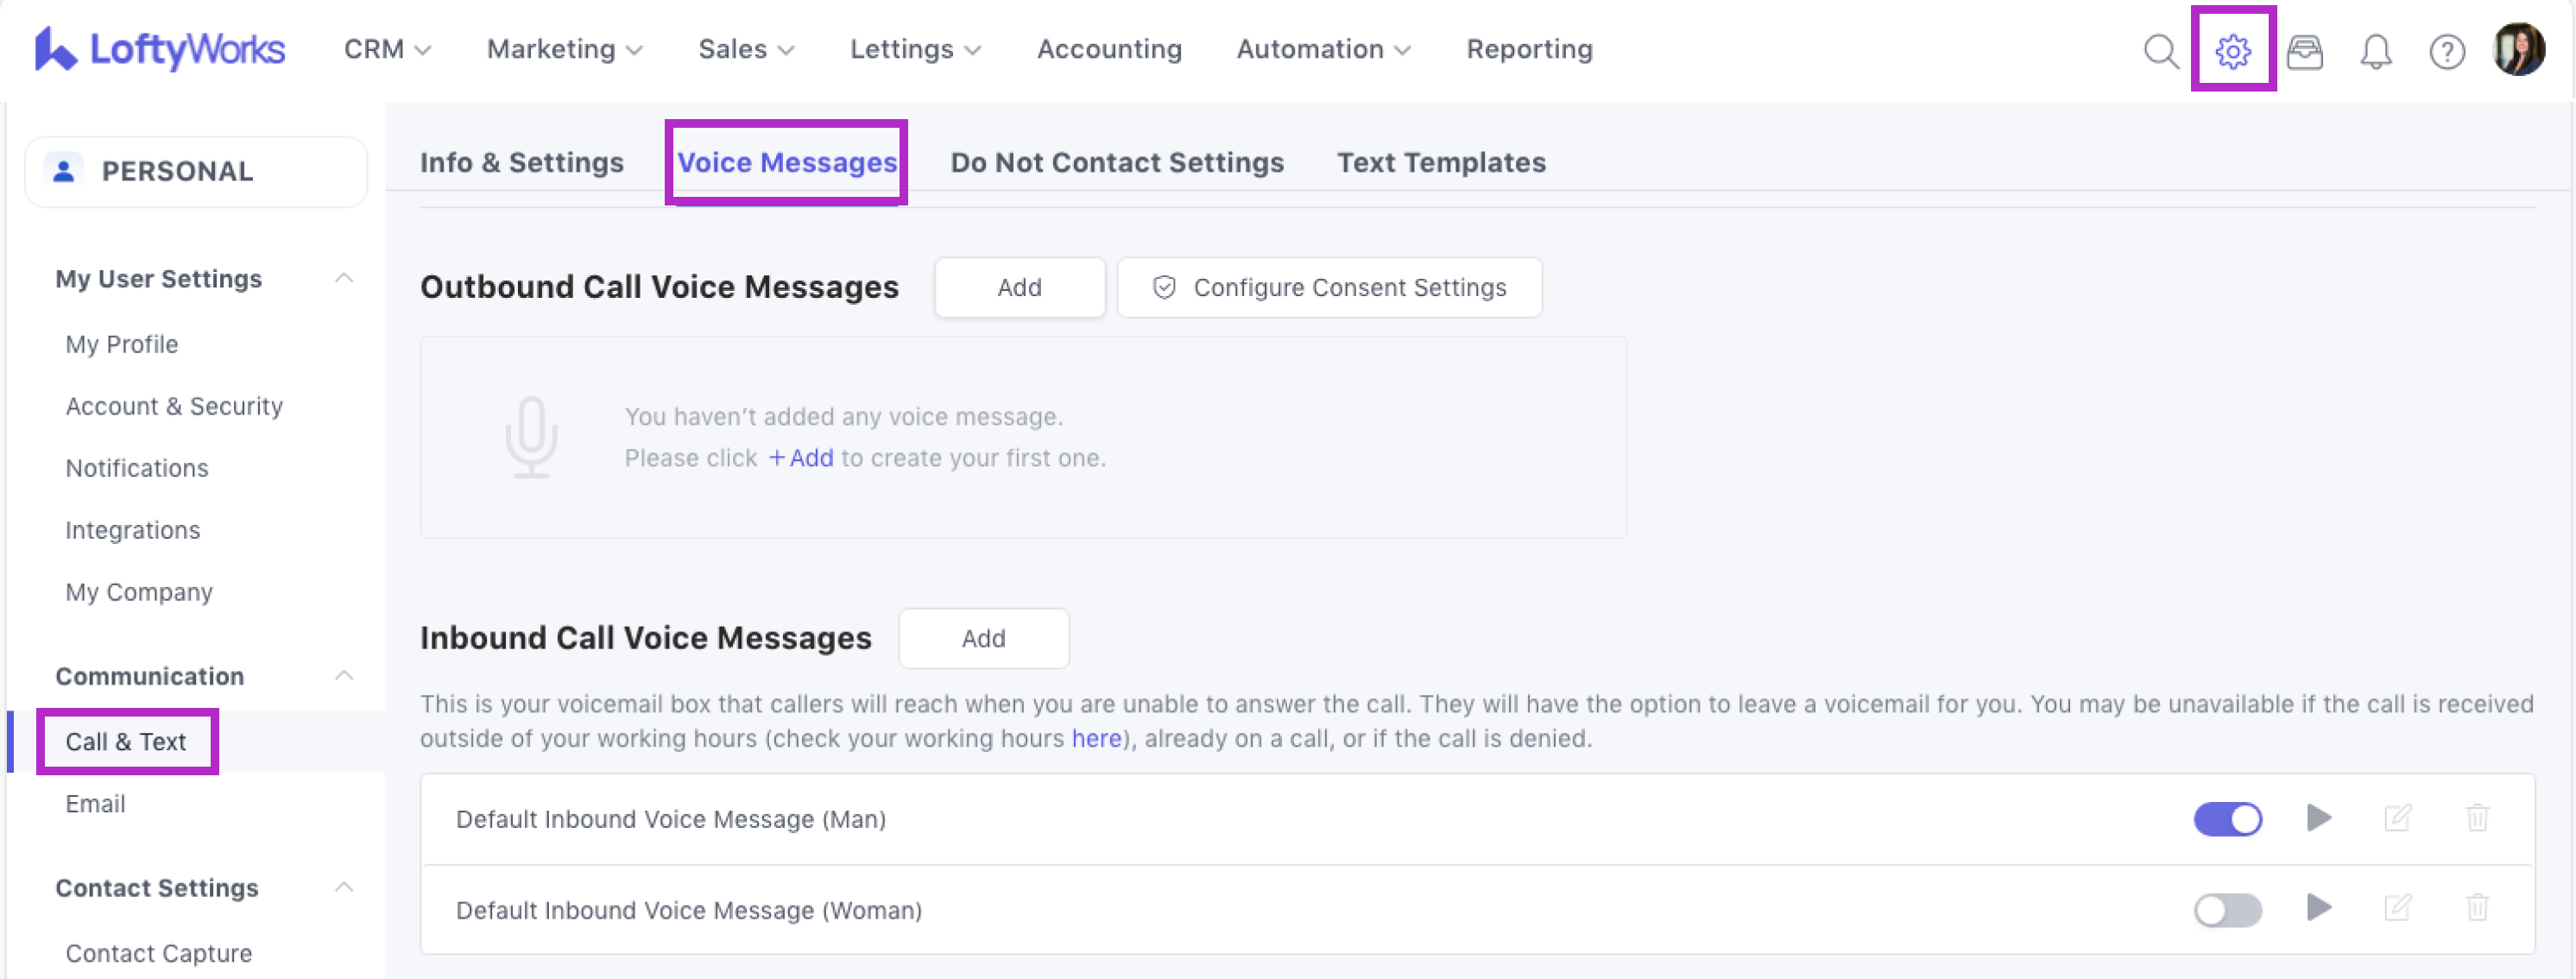Image resolution: width=2576 pixels, height=979 pixels.
Task: Open the inbox tray icon
Action: tap(2304, 50)
